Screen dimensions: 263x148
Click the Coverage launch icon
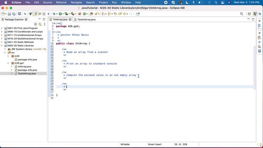[x=66, y=14]
